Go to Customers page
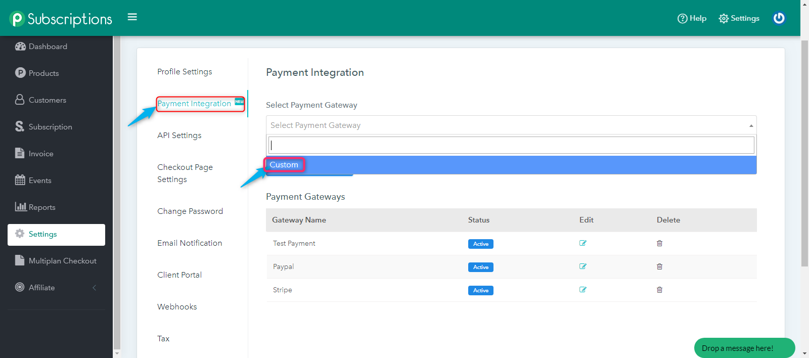Image resolution: width=809 pixels, height=358 pixels. [48, 100]
